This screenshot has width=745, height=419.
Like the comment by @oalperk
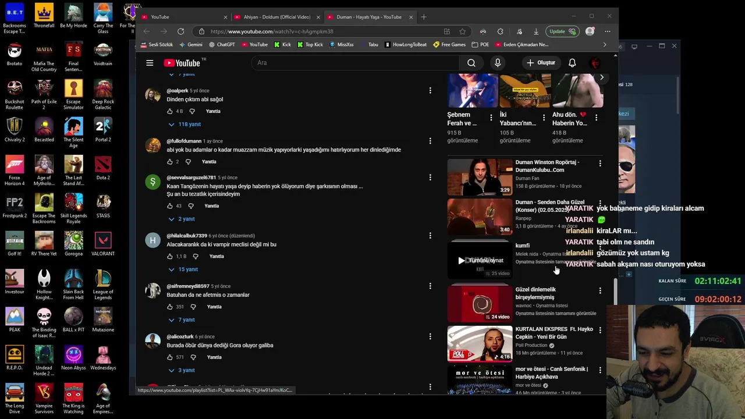tap(170, 111)
